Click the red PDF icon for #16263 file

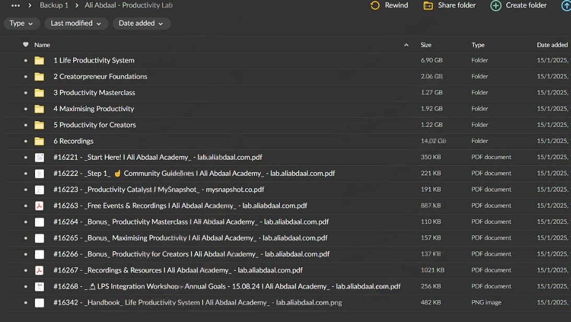point(39,206)
